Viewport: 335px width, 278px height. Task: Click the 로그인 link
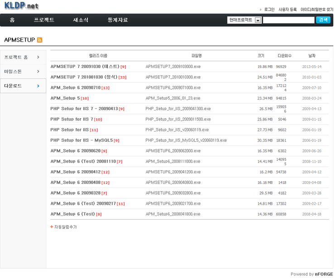pyautogui.click(x=269, y=10)
